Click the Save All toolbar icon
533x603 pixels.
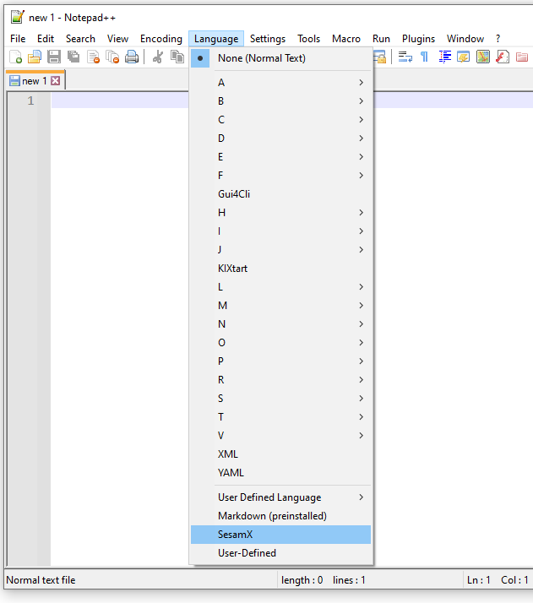click(73, 57)
